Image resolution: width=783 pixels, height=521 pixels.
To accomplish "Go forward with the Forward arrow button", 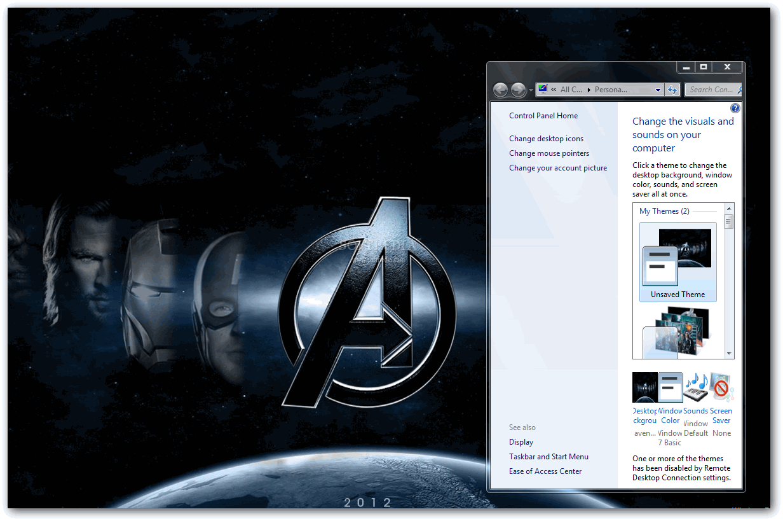I will 518,90.
